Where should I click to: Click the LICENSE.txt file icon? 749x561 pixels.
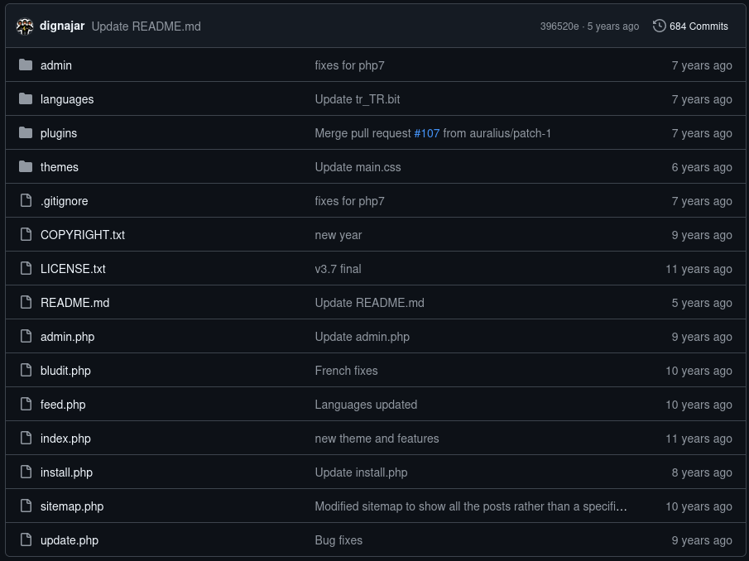coord(26,268)
